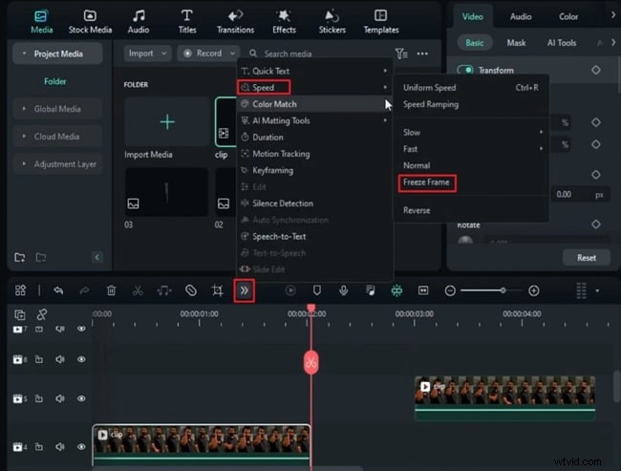Select the Basic subtab
This screenshot has width=621, height=471.
pos(475,43)
